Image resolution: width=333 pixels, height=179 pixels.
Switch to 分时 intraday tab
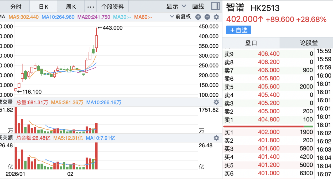click(16, 7)
